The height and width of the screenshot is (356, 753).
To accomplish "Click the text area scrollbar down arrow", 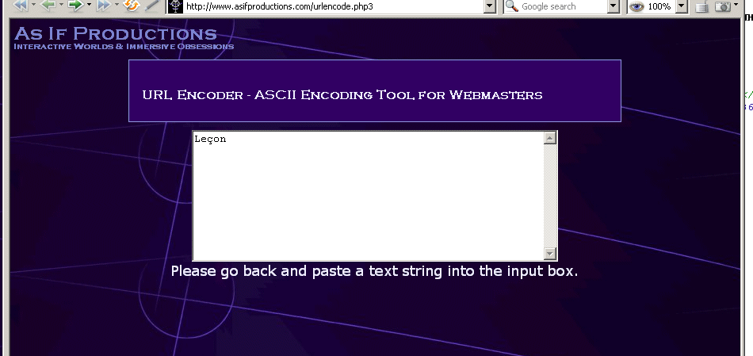I will tap(550, 254).
